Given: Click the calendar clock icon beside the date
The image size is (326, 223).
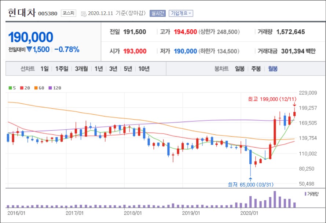Looking at the screenshot, I should pyautogui.click(x=84, y=14).
